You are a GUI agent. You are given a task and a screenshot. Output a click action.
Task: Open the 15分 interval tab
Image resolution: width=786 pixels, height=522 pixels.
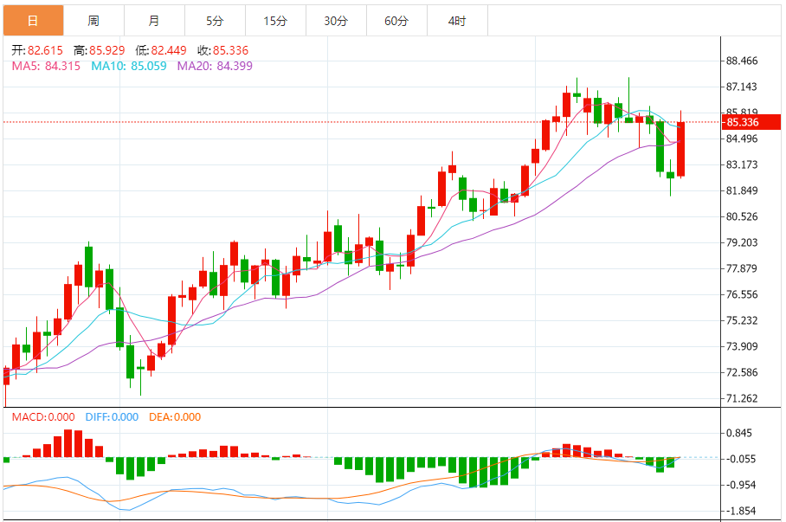point(275,21)
